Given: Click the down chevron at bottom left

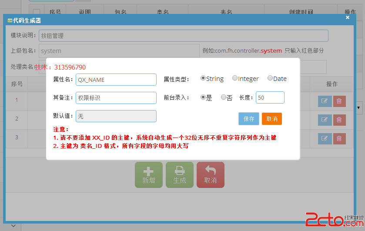Looking at the screenshot, I should 13,226.
